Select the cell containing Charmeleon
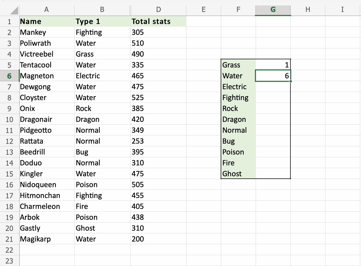 coord(47,206)
